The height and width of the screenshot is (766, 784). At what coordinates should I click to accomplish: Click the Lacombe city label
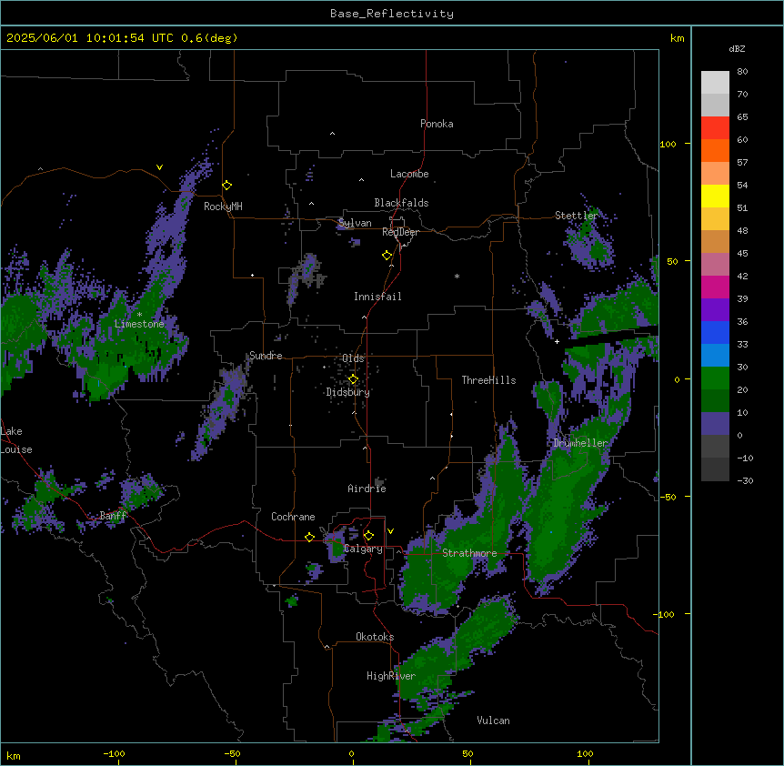[409, 174]
